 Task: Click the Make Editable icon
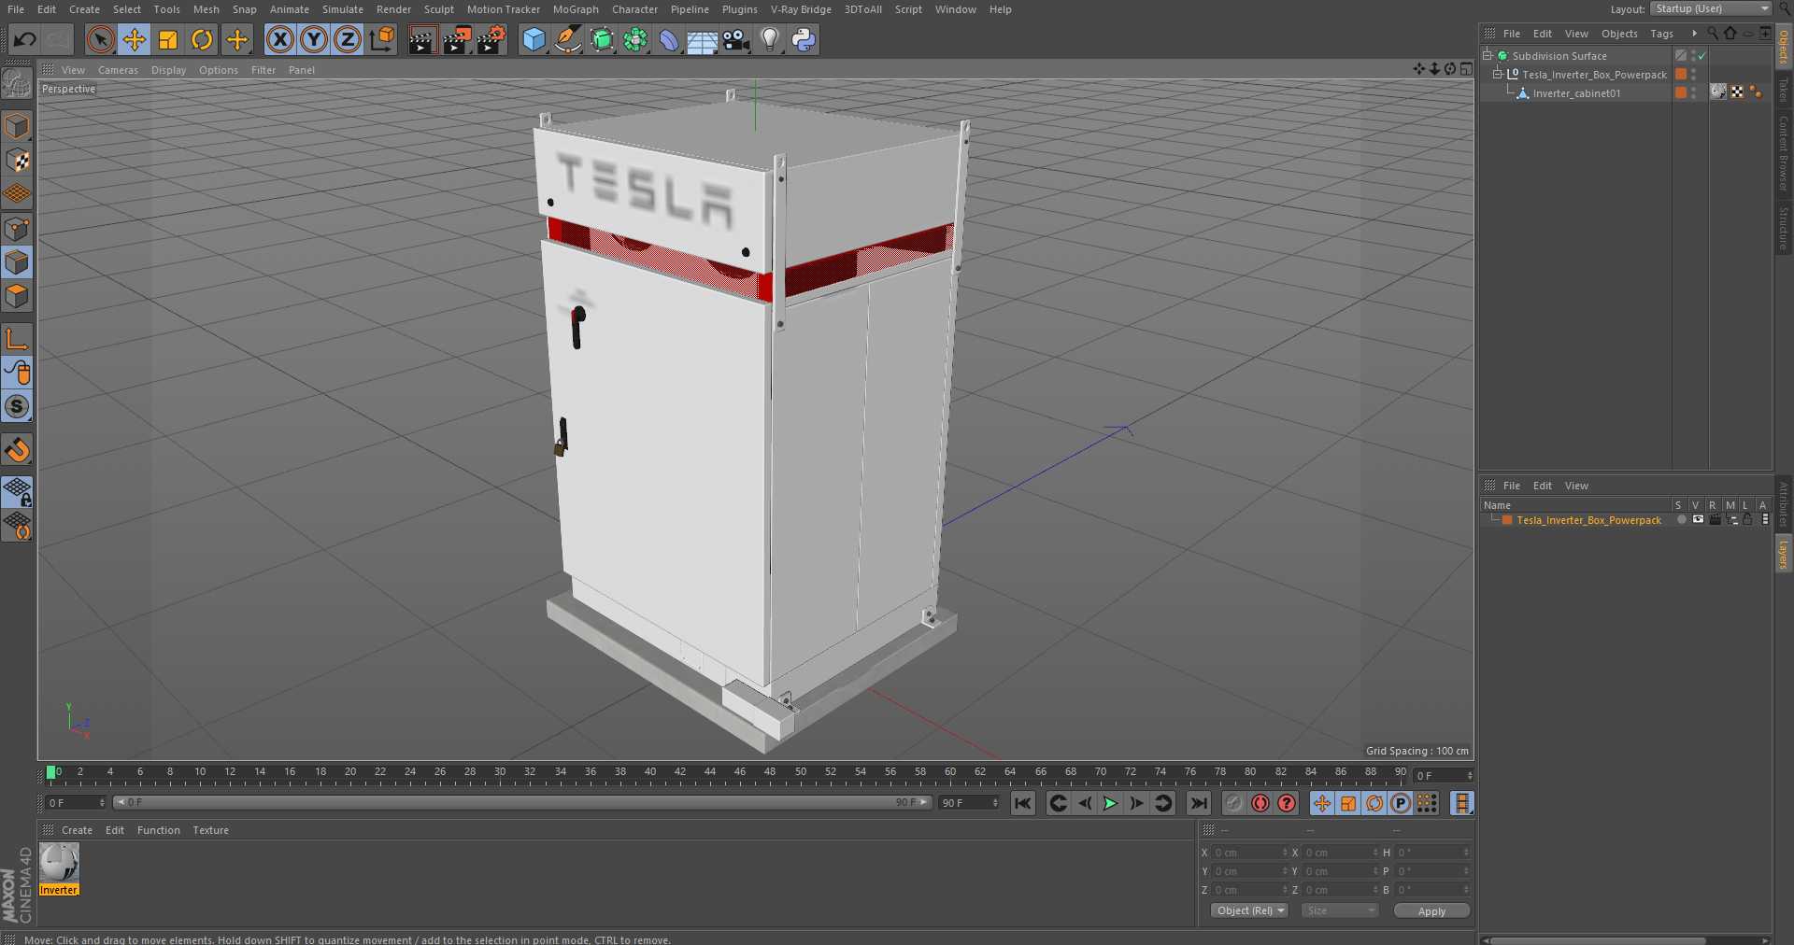point(17,84)
